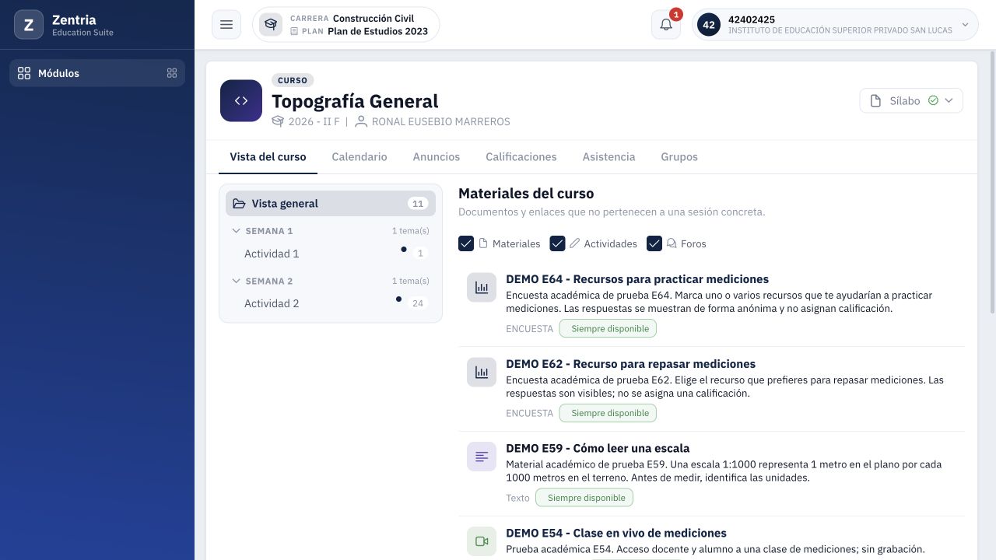
Task: Click the graduation cap career icon
Action: click(271, 25)
